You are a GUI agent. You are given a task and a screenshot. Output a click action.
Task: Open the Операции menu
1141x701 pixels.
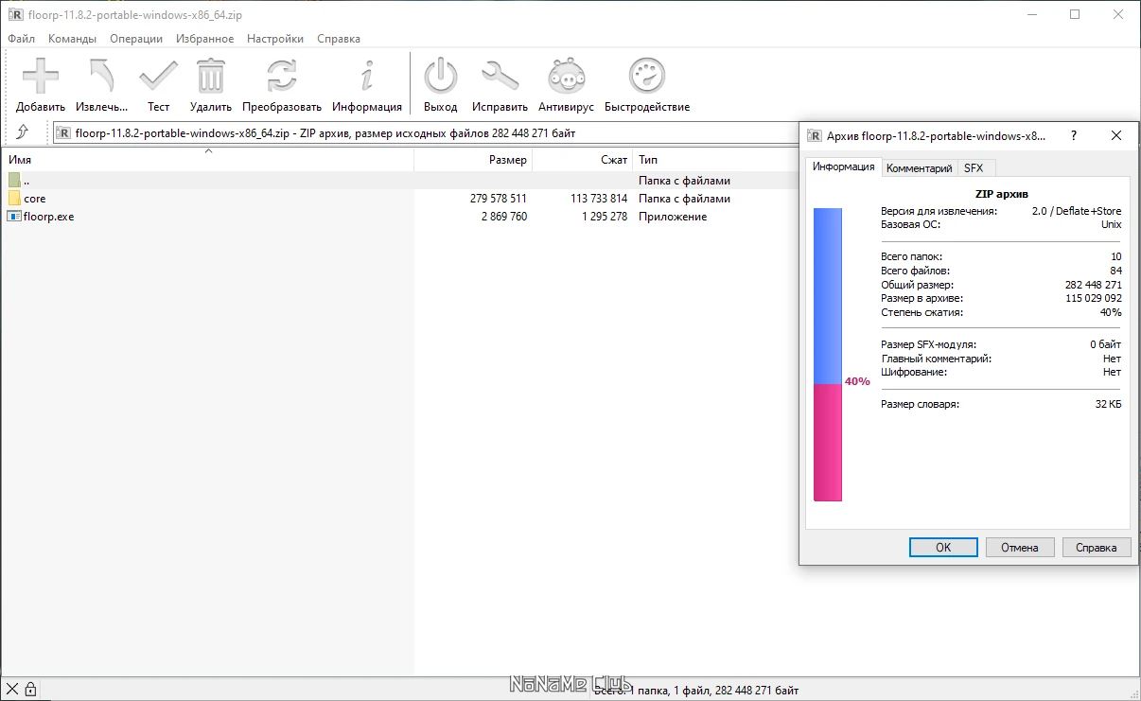point(135,39)
